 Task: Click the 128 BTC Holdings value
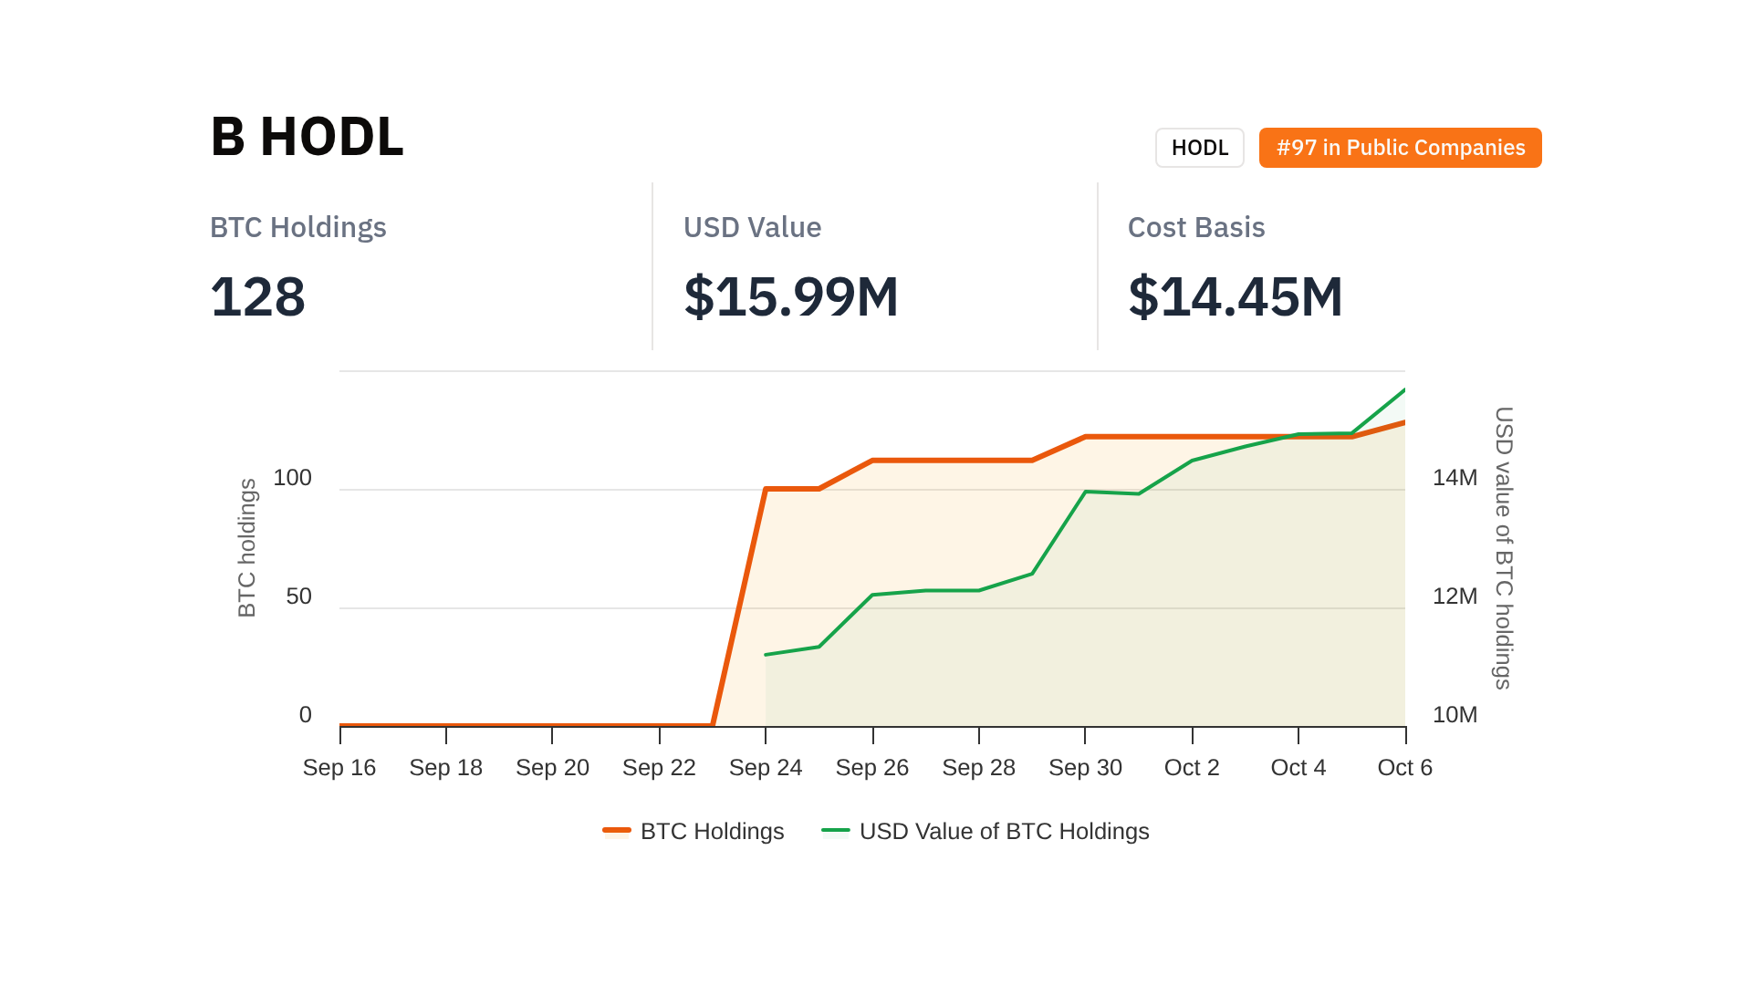click(257, 297)
